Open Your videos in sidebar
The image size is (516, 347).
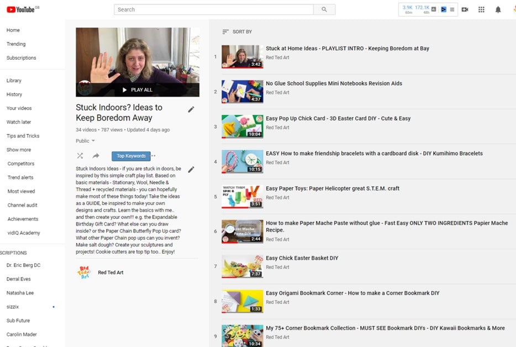pyautogui.click(x=19, y=108)
